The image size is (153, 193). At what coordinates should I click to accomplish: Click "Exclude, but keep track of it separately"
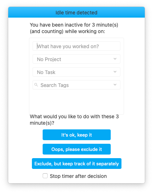click(x=77, y=164)
